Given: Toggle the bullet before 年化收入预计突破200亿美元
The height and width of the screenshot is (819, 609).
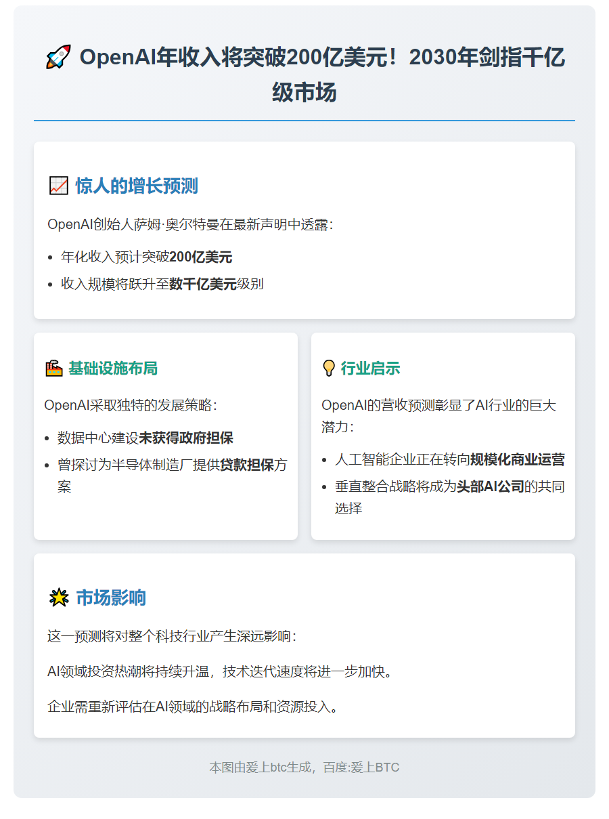Looking at the screenshot, I should [49, 257].
